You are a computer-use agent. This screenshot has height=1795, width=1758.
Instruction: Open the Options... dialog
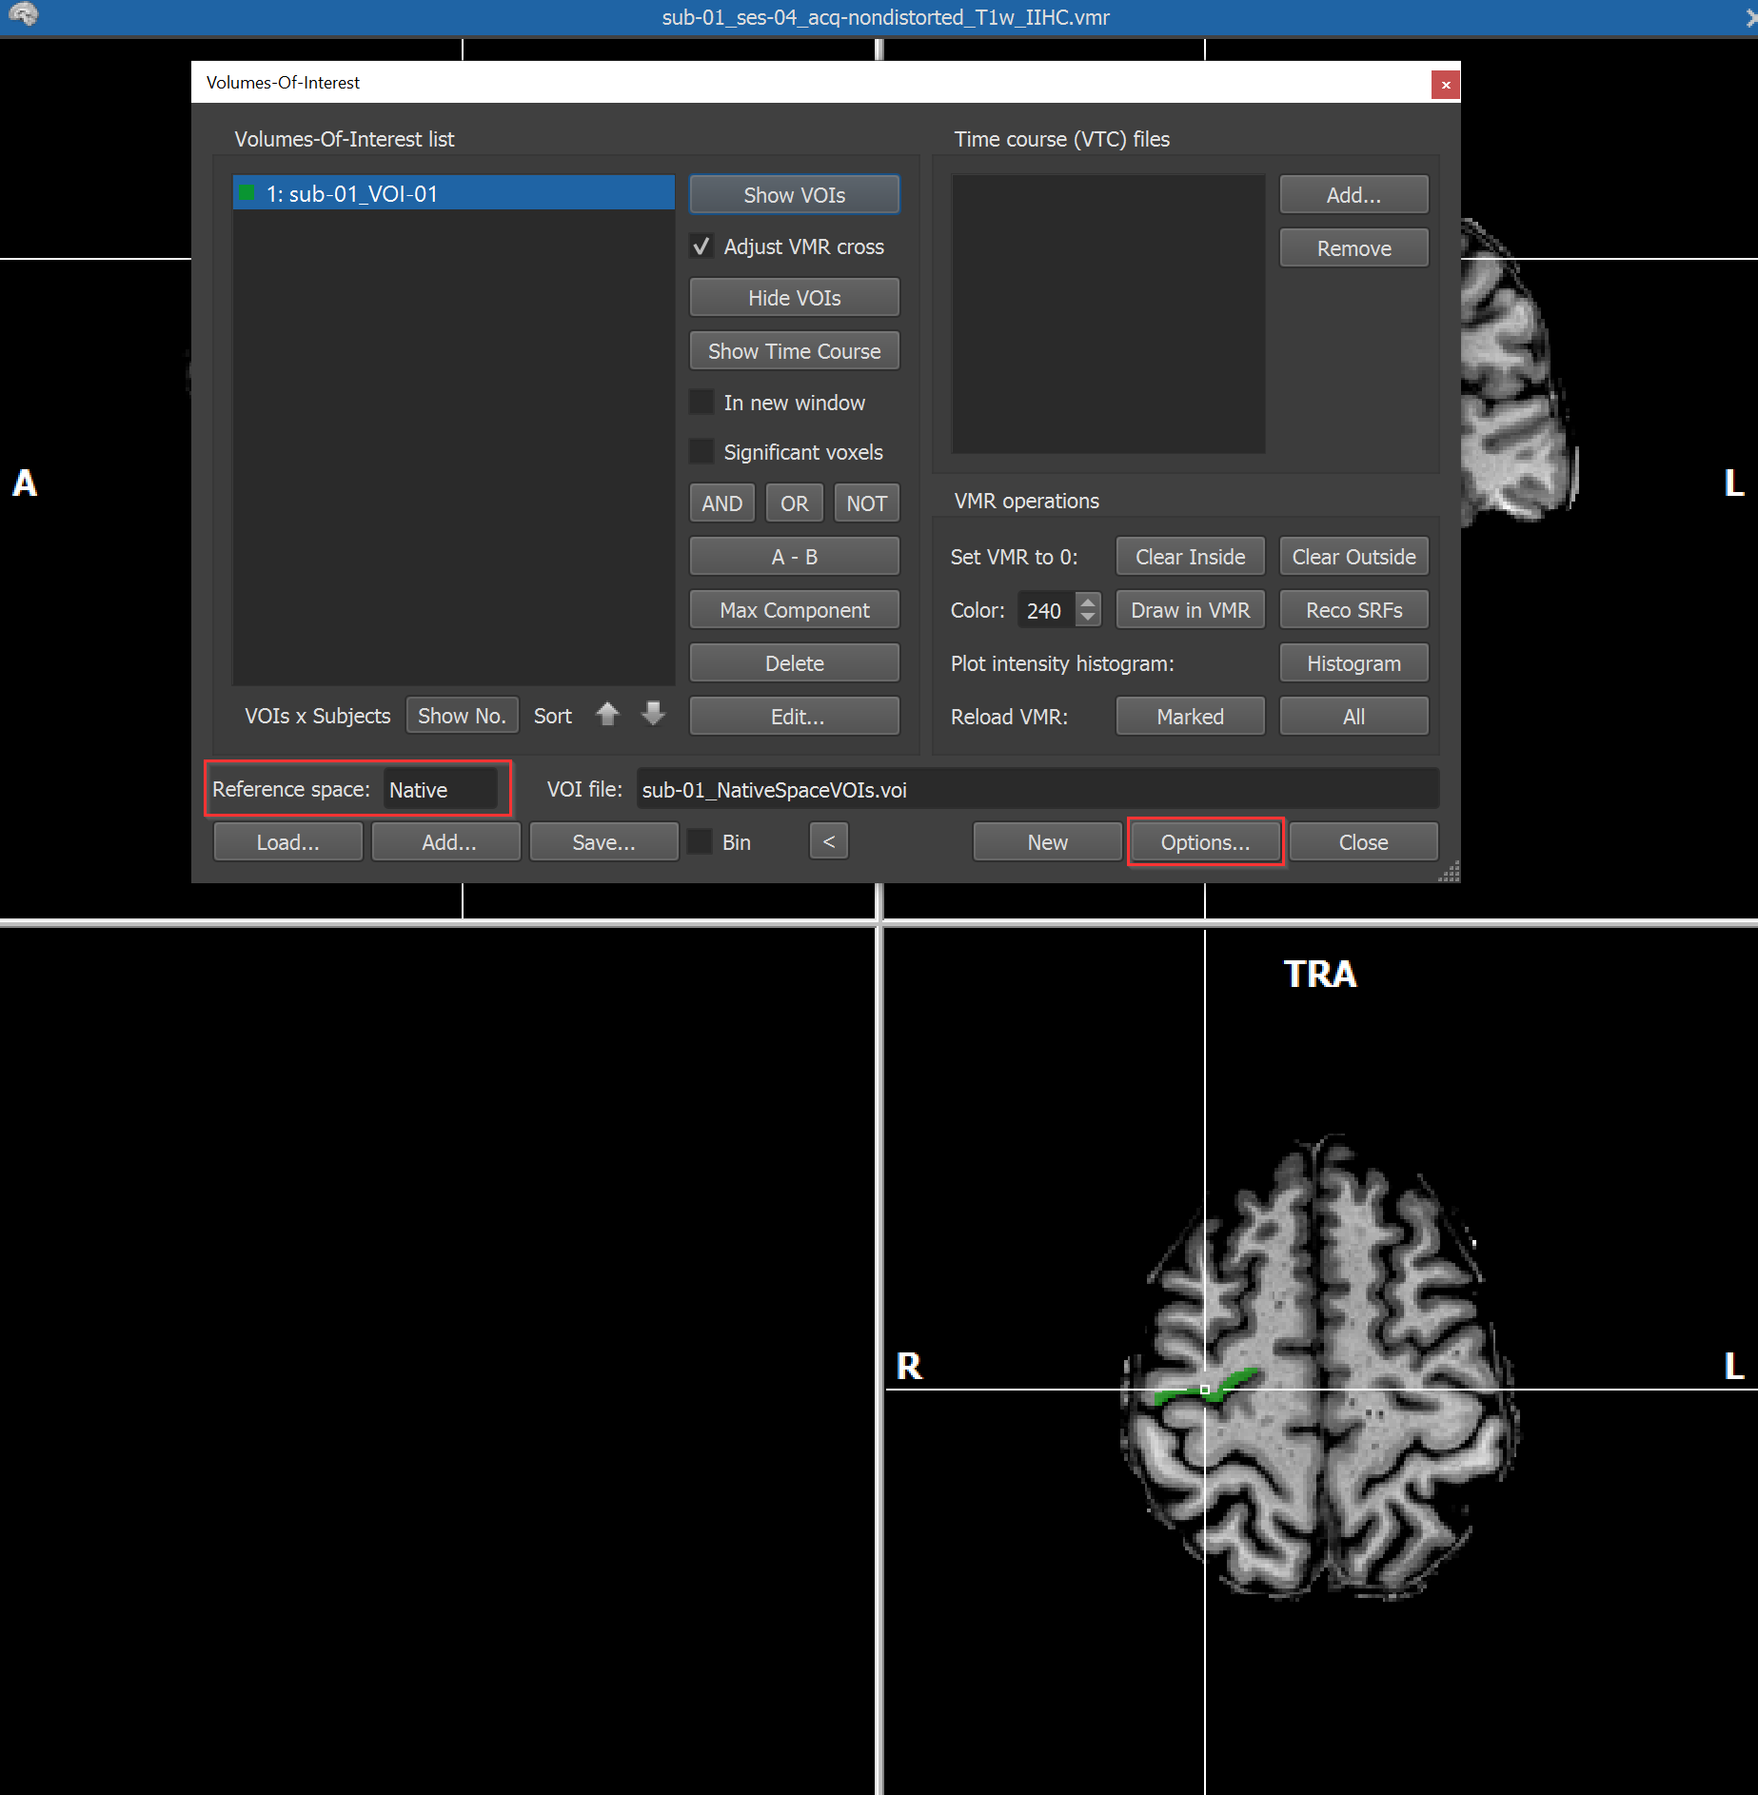(x=1205, y=842)
